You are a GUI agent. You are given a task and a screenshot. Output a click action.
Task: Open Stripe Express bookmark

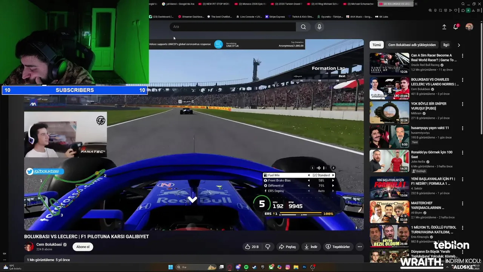pos(275,17)
